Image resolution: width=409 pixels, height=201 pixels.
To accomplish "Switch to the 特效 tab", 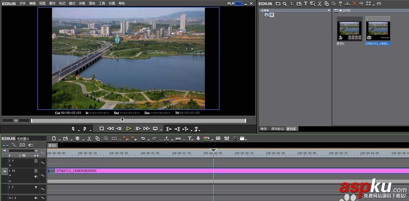I will pyautogui.click(x=264, y=129).
